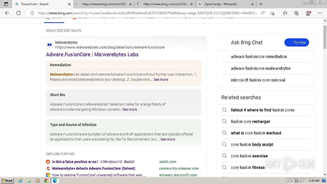Open 'Malwarebytes detects Adware.FusionCore (Solved)' link
Viewport: 327px width, 184px height.
coord(94,168)
